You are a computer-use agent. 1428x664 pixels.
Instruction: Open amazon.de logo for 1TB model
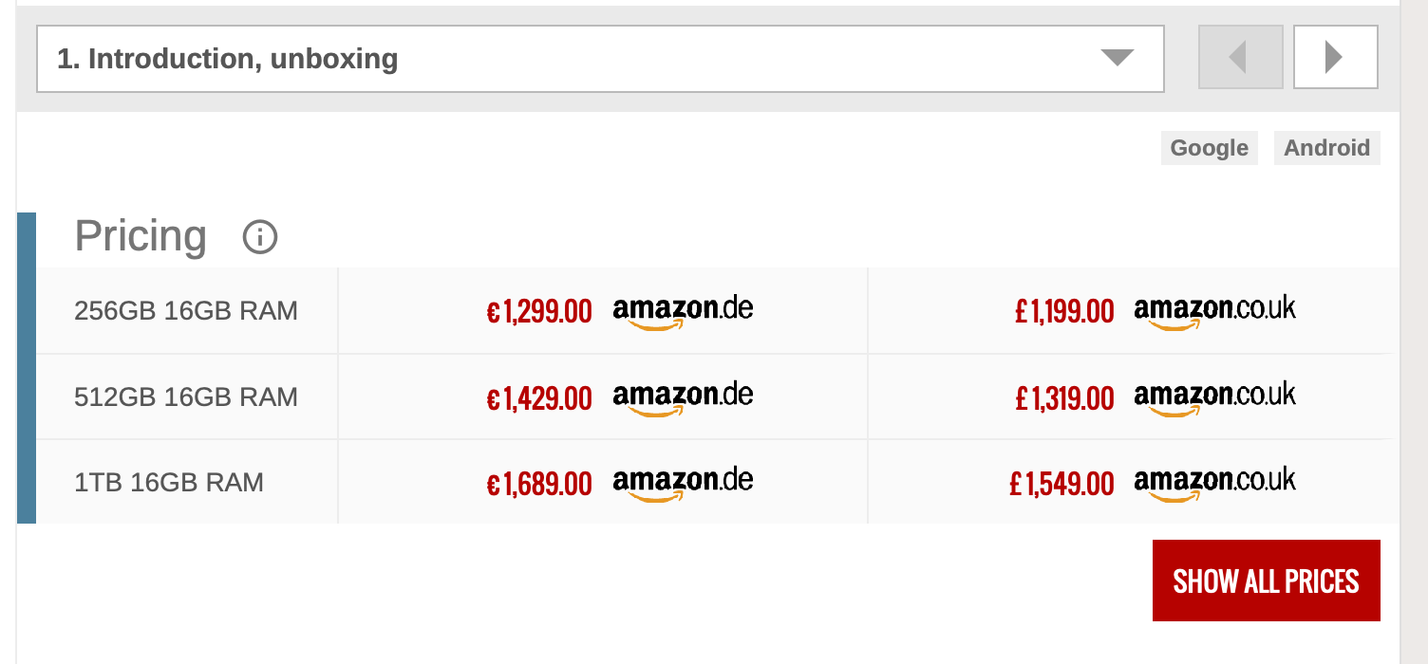click(x=683, y=483)
